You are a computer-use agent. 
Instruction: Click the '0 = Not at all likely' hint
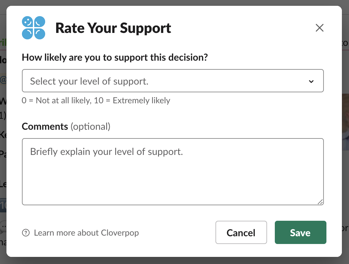tap(96, 100)
